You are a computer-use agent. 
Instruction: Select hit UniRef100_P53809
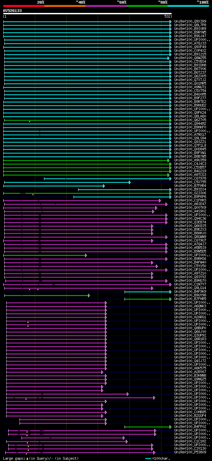coord(190,452)
